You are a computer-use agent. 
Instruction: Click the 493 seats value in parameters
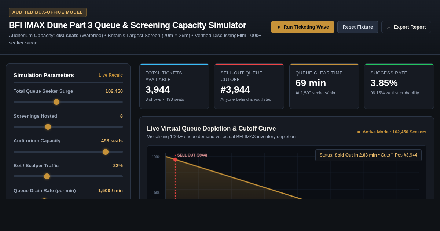(x=112, y=140)
